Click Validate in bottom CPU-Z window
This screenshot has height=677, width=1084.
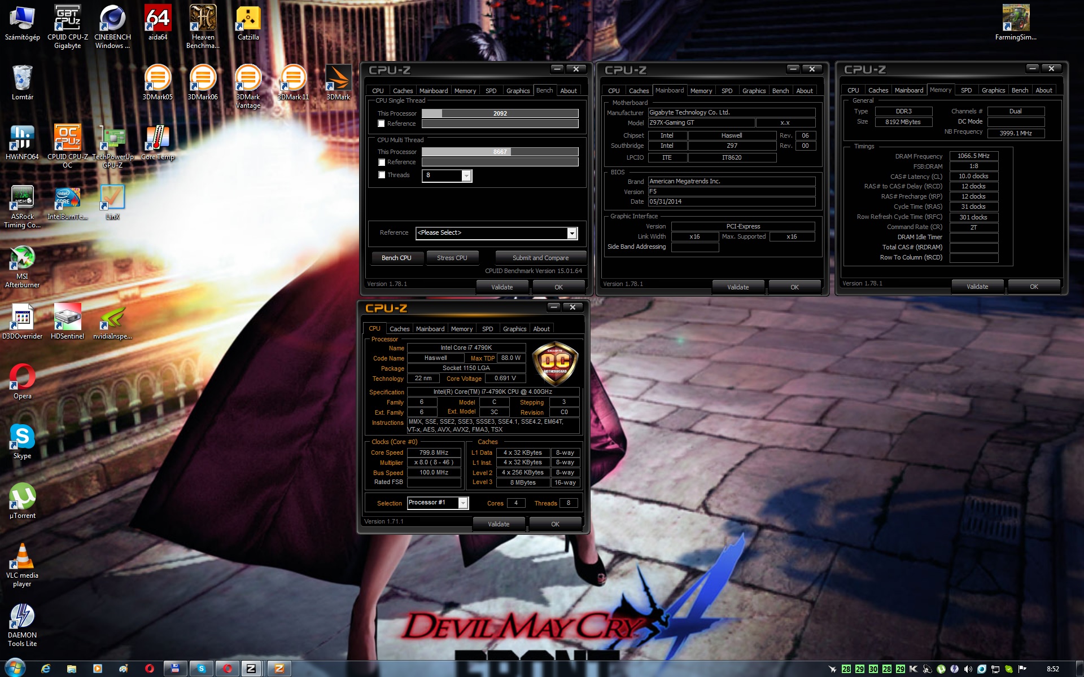(x=499, y=524)
